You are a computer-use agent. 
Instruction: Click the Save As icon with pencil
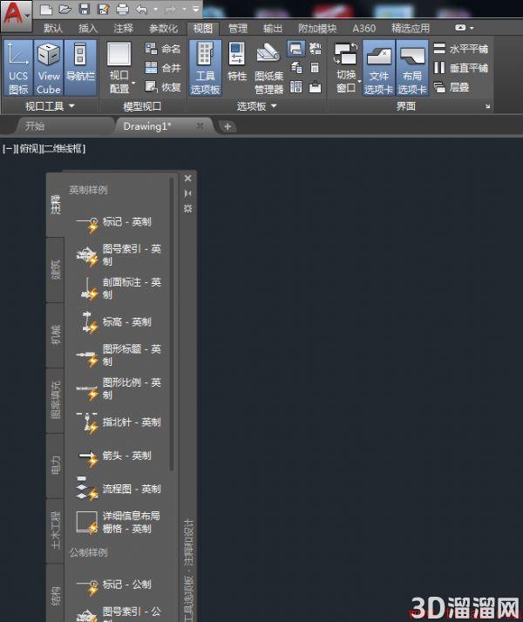(x=103, y=9)
